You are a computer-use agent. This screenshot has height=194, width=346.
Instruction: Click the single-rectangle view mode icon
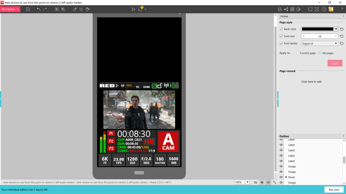pos(310,9)
